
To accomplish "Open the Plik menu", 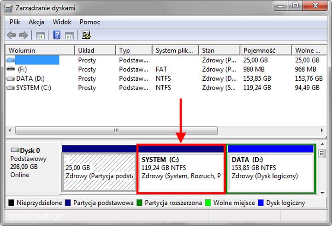I will 16,22.
